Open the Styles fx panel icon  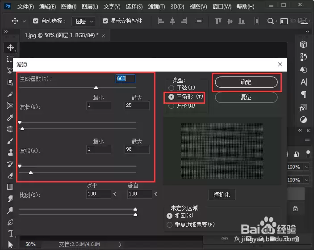coord(303,108)
